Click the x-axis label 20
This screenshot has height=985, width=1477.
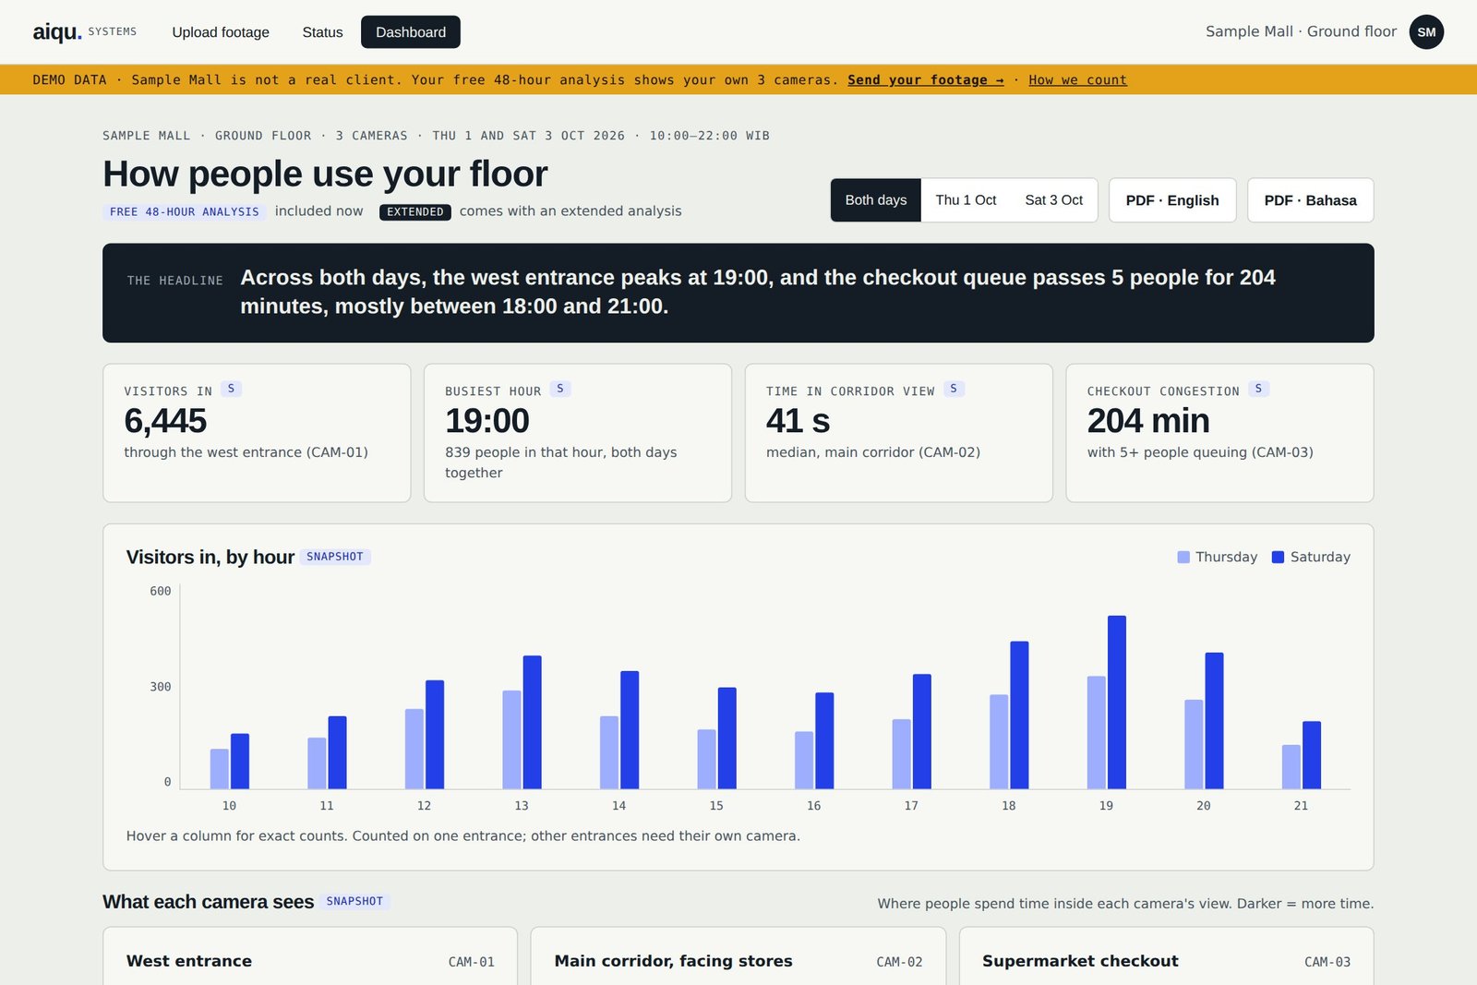click(1204, 806)
